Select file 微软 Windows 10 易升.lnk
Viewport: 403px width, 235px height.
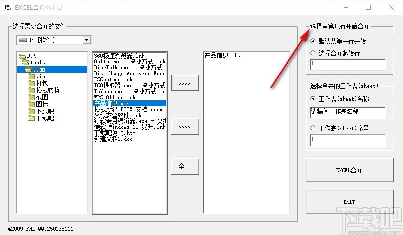129,127
